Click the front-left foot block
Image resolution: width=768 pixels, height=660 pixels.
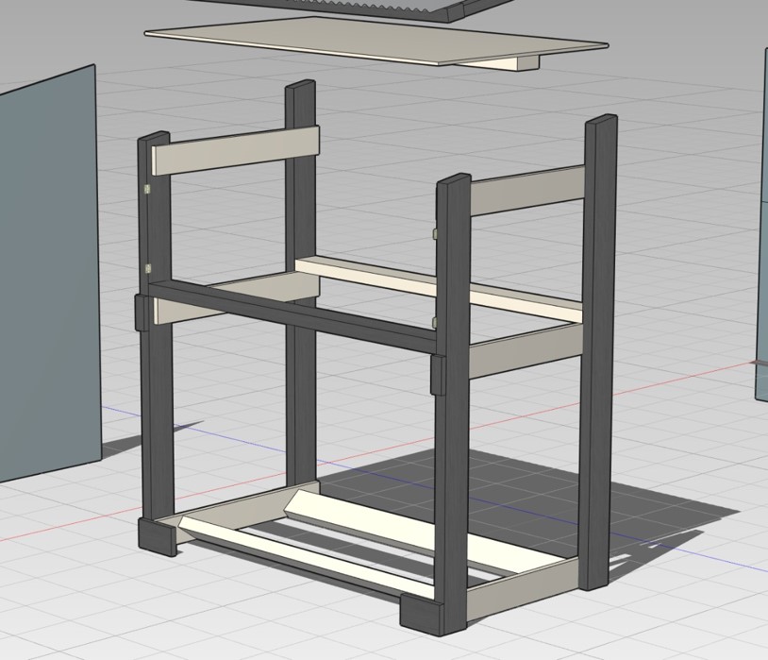(x=157, y=535)
